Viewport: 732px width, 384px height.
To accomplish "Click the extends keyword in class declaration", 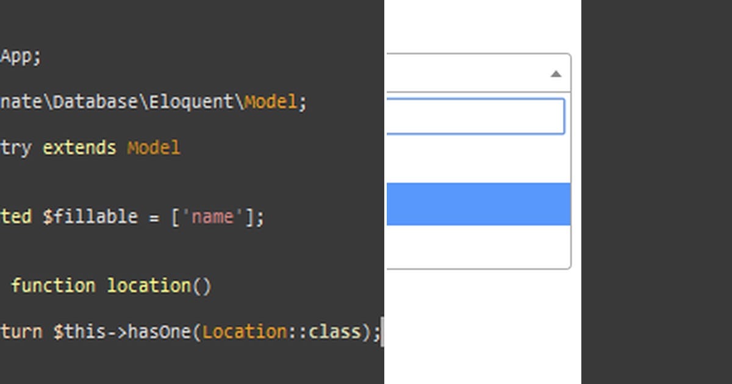I will pos(79,148).
